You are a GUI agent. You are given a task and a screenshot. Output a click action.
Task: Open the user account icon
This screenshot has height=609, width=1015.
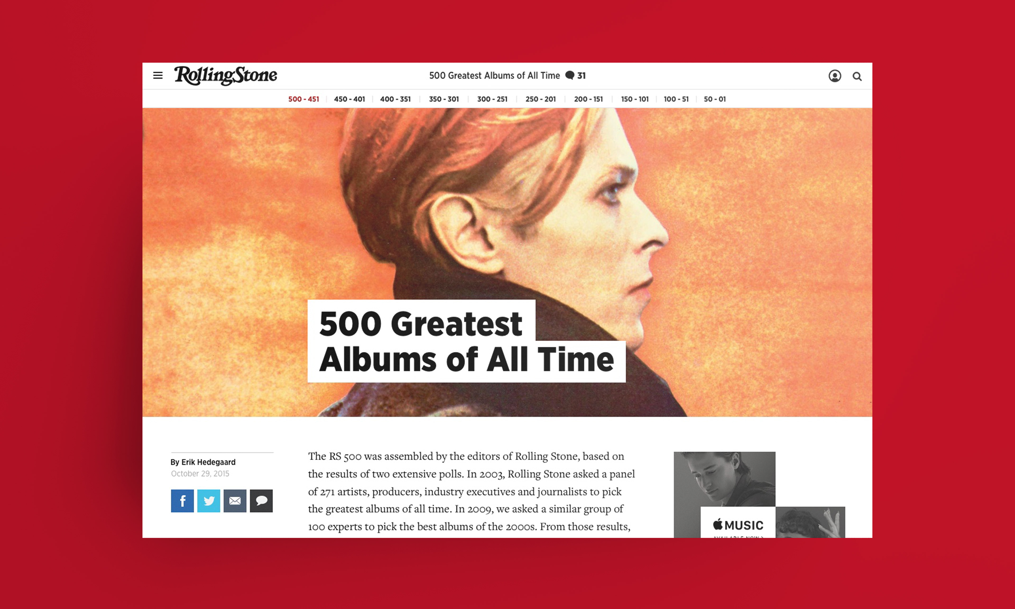(834, 76)
